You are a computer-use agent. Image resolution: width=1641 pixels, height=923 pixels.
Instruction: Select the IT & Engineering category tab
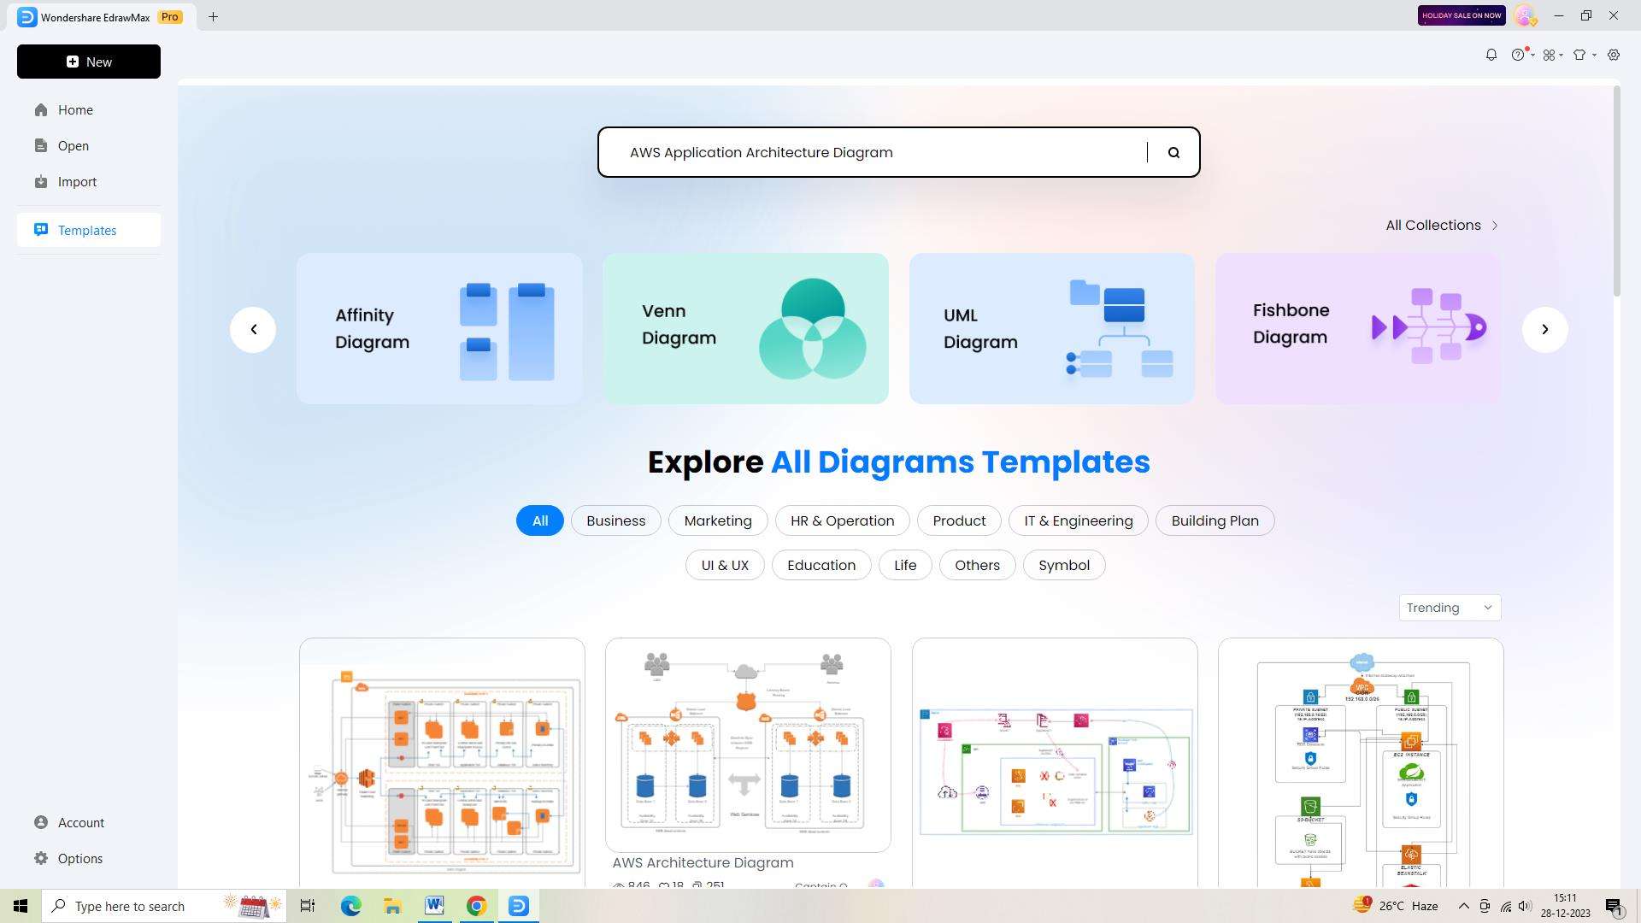click(1079, 520)
